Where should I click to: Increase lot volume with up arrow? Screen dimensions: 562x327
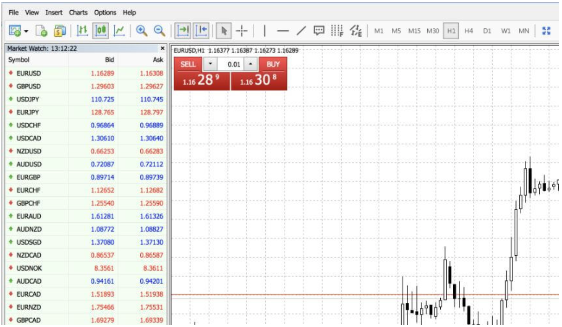coord(250,64)
